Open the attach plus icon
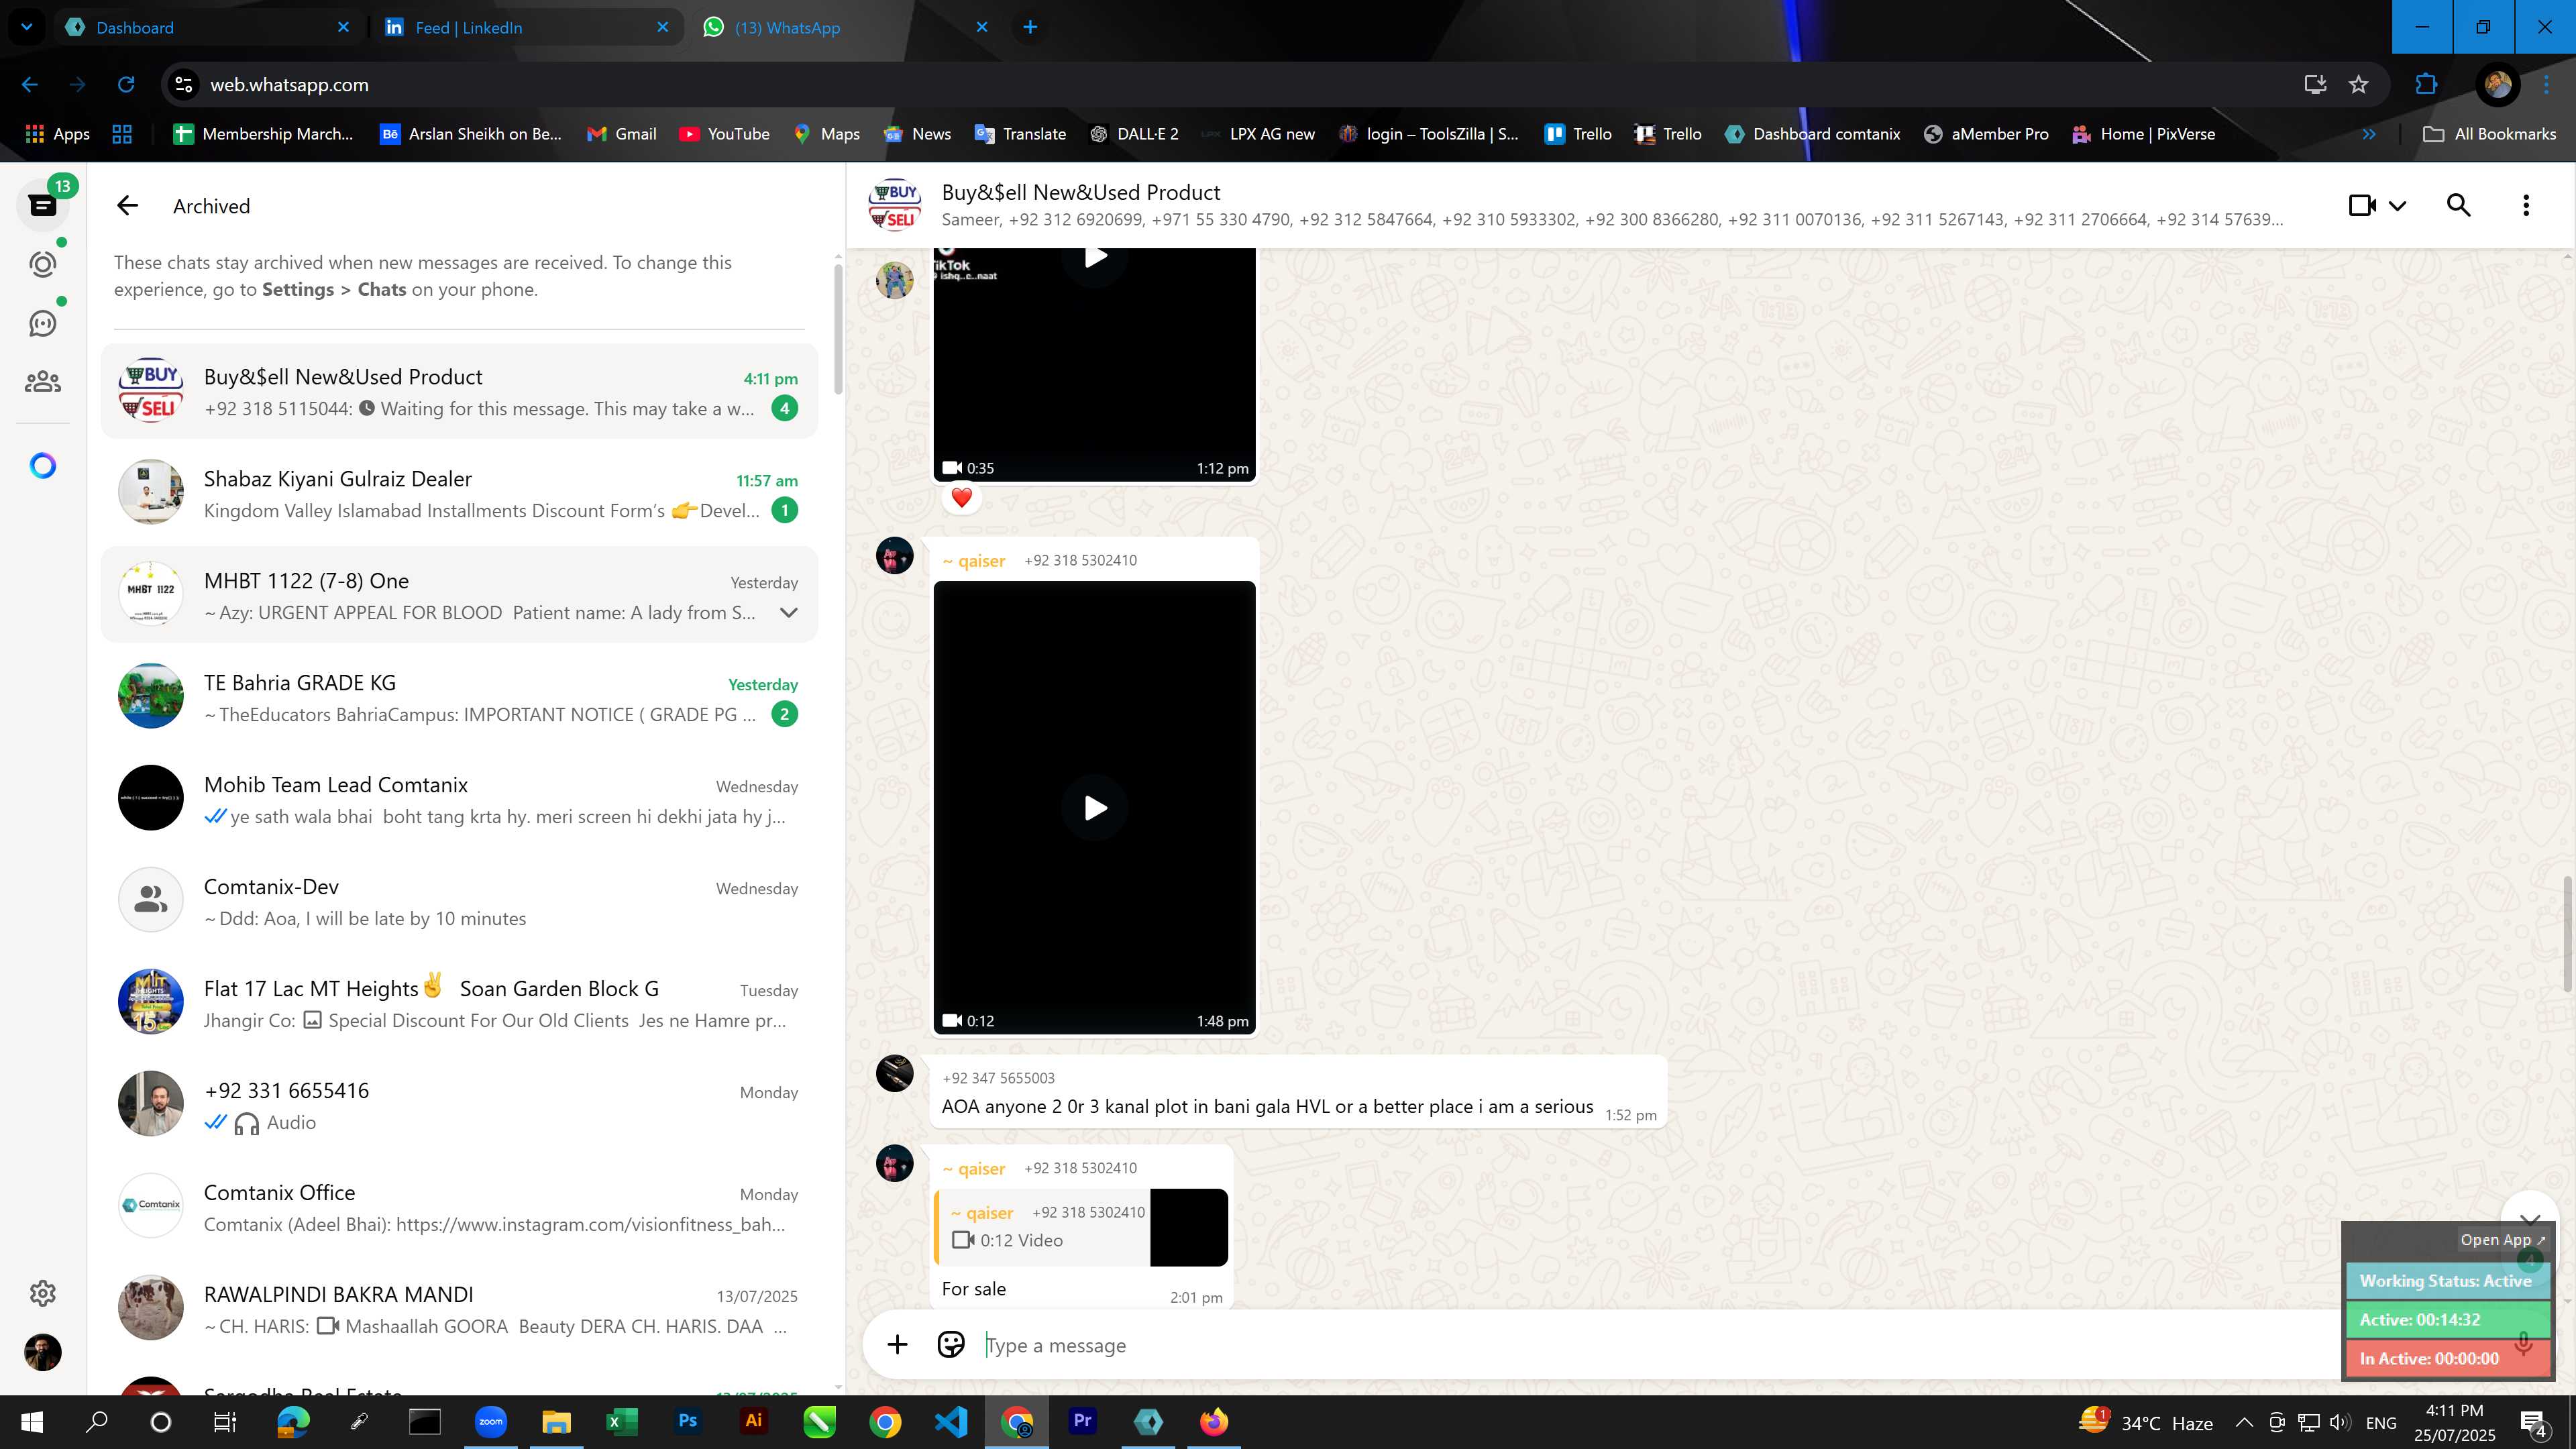 pos(897,1345)
